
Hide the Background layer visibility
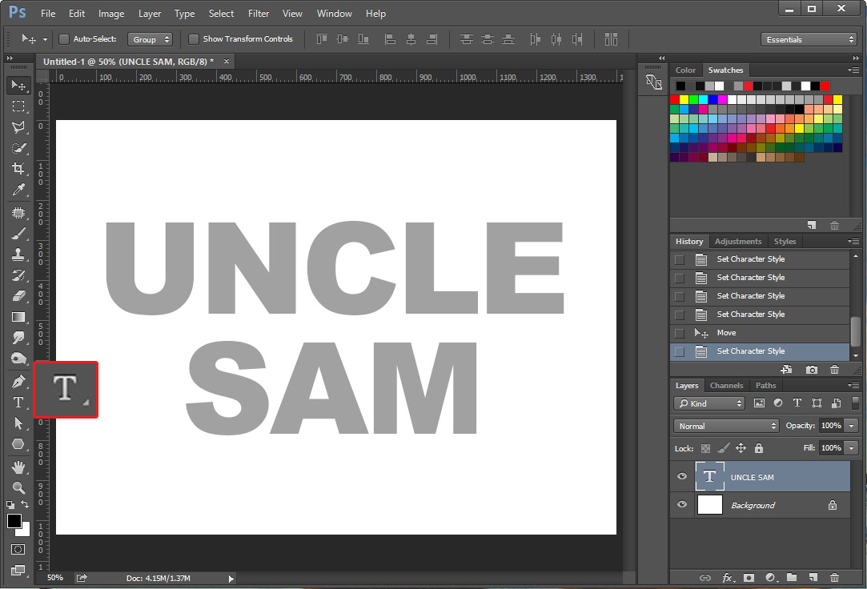click(x=681, y=505)
